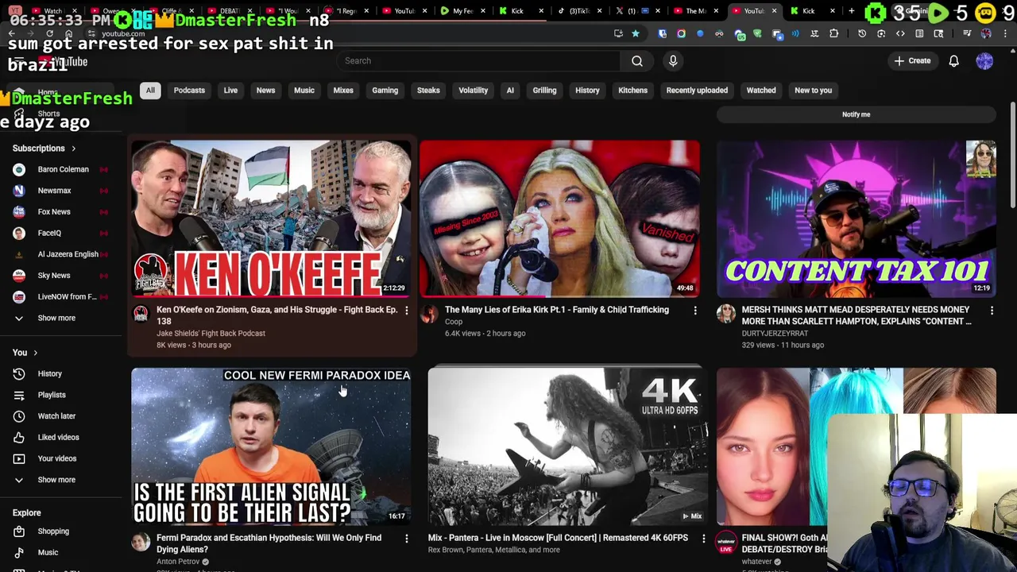This screenshot has width=1017, height=572.
Task: Select the Podcasts filter chip
Action: pyautogui.click(x=189, y=91)
